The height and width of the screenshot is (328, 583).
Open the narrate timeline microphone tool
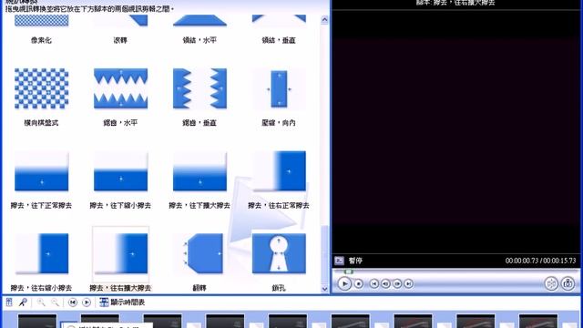coord(23,302)
